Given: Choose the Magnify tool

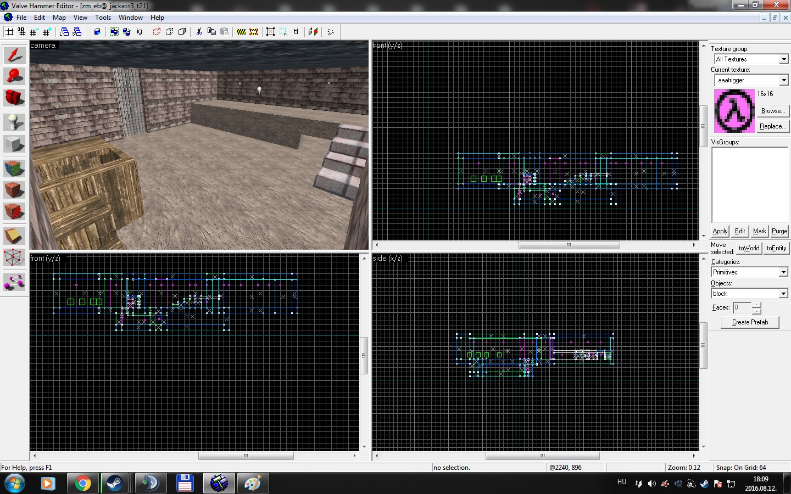Looking at the screenshot, I should pyautogui.click(x=14, y=76).
